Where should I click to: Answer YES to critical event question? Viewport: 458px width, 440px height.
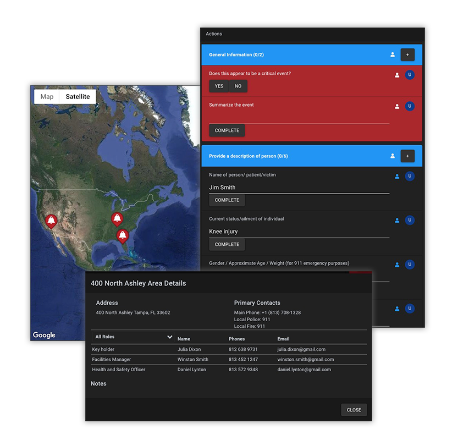click(219, 86)
